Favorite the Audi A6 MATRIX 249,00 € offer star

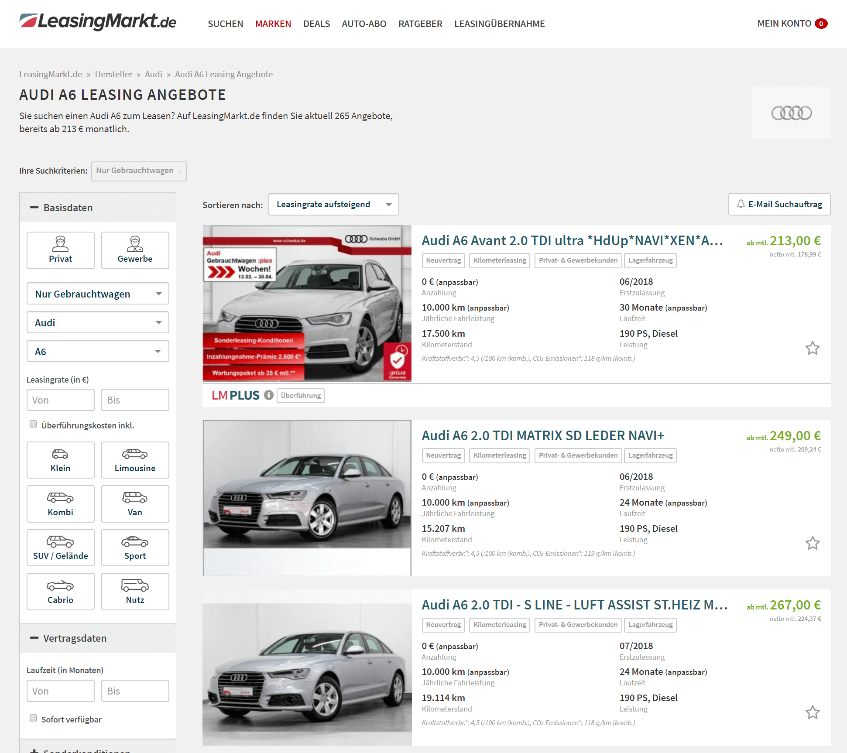tap(813, 543)
